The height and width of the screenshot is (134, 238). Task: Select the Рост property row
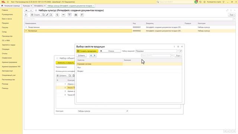[x=129, y=67]
